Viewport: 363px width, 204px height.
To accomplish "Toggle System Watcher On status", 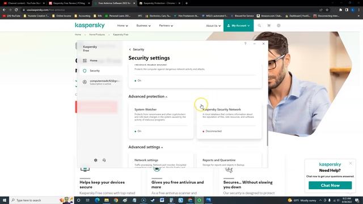I will tap(138, 131).
